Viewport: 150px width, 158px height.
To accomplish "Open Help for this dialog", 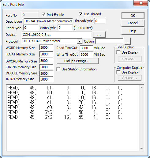I will tap(133, 31).
